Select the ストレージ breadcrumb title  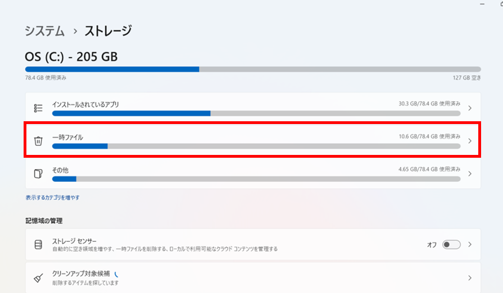point(108,31)
